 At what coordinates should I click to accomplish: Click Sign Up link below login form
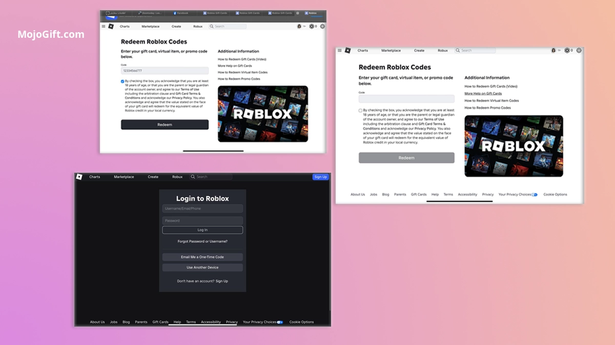click(x=222, y=281)
